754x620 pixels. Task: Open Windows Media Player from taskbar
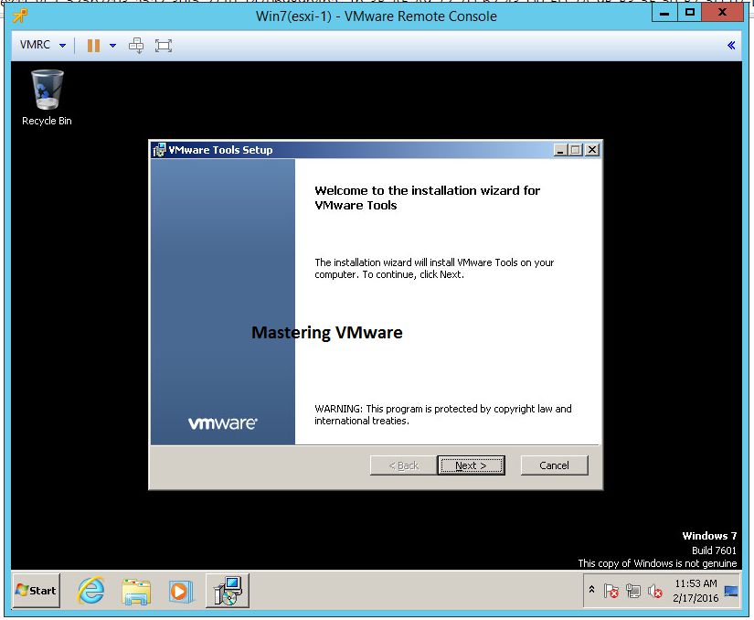tap(181, 591)
